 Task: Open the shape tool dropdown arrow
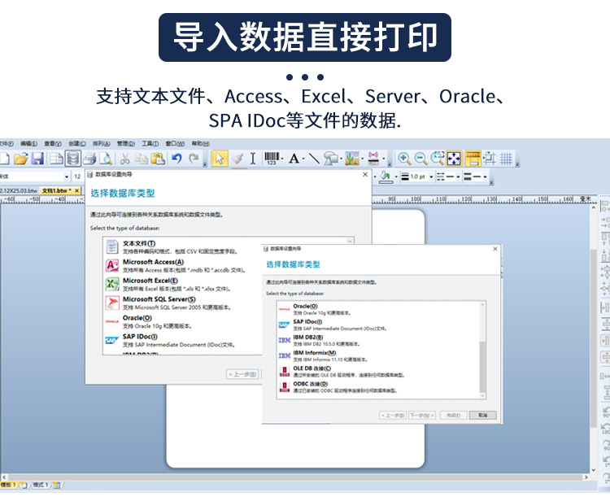[341, 159]
